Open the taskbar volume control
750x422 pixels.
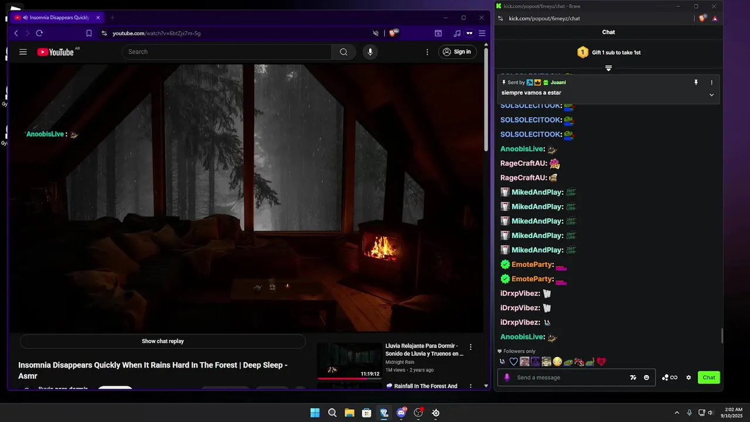click(x=710, y=413)
